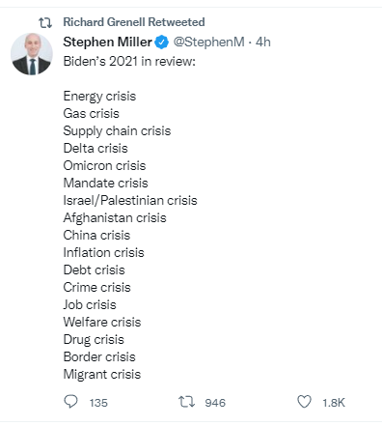Screen dimensions: 382x426
Task: Open the Richard Grenell Retweeted link
Action: pyautogui.click(x=134, y=22)
